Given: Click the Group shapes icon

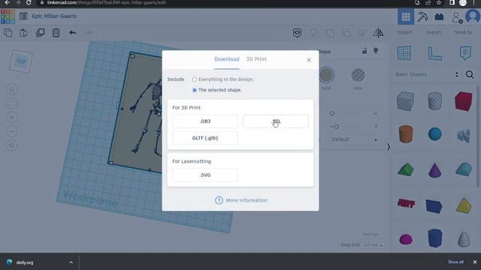Looking at the screenshot, I should (x=330, y=33).
